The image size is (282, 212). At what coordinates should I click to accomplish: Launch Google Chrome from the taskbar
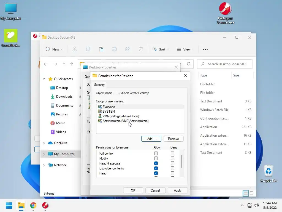(33, 205)
